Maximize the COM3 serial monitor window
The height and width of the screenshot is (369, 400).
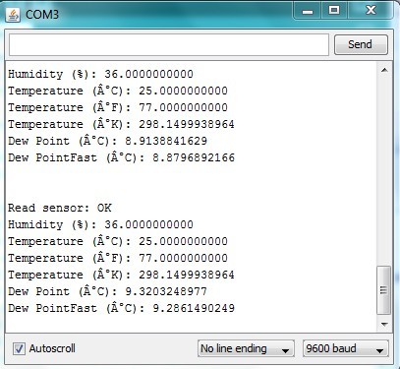pyautogui.click(x=334, y=11)
